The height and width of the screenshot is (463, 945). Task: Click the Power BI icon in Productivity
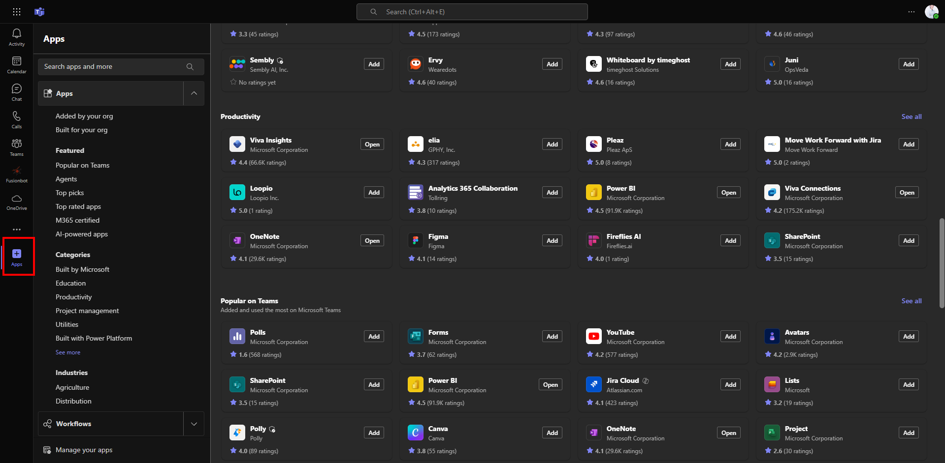[594, 192]
